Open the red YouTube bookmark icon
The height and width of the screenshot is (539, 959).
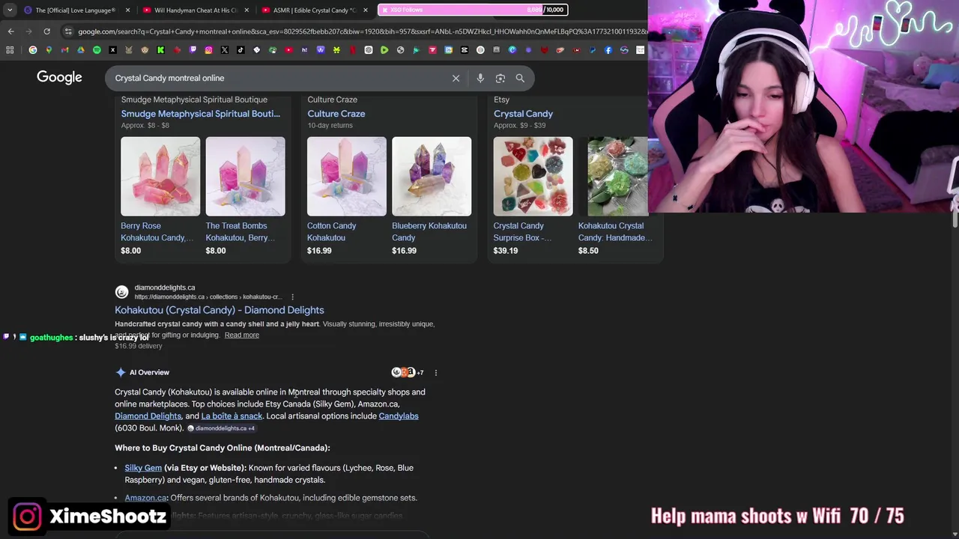click(x=288, y=50)
